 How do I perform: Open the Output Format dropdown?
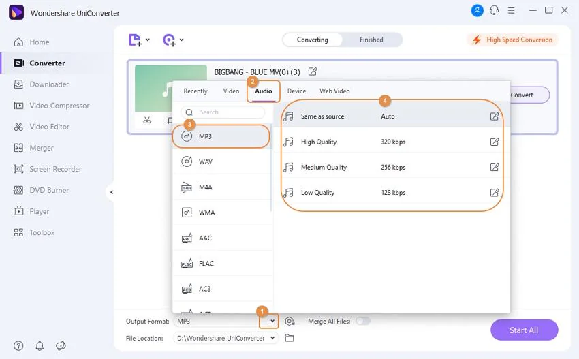tap(272, 321)
